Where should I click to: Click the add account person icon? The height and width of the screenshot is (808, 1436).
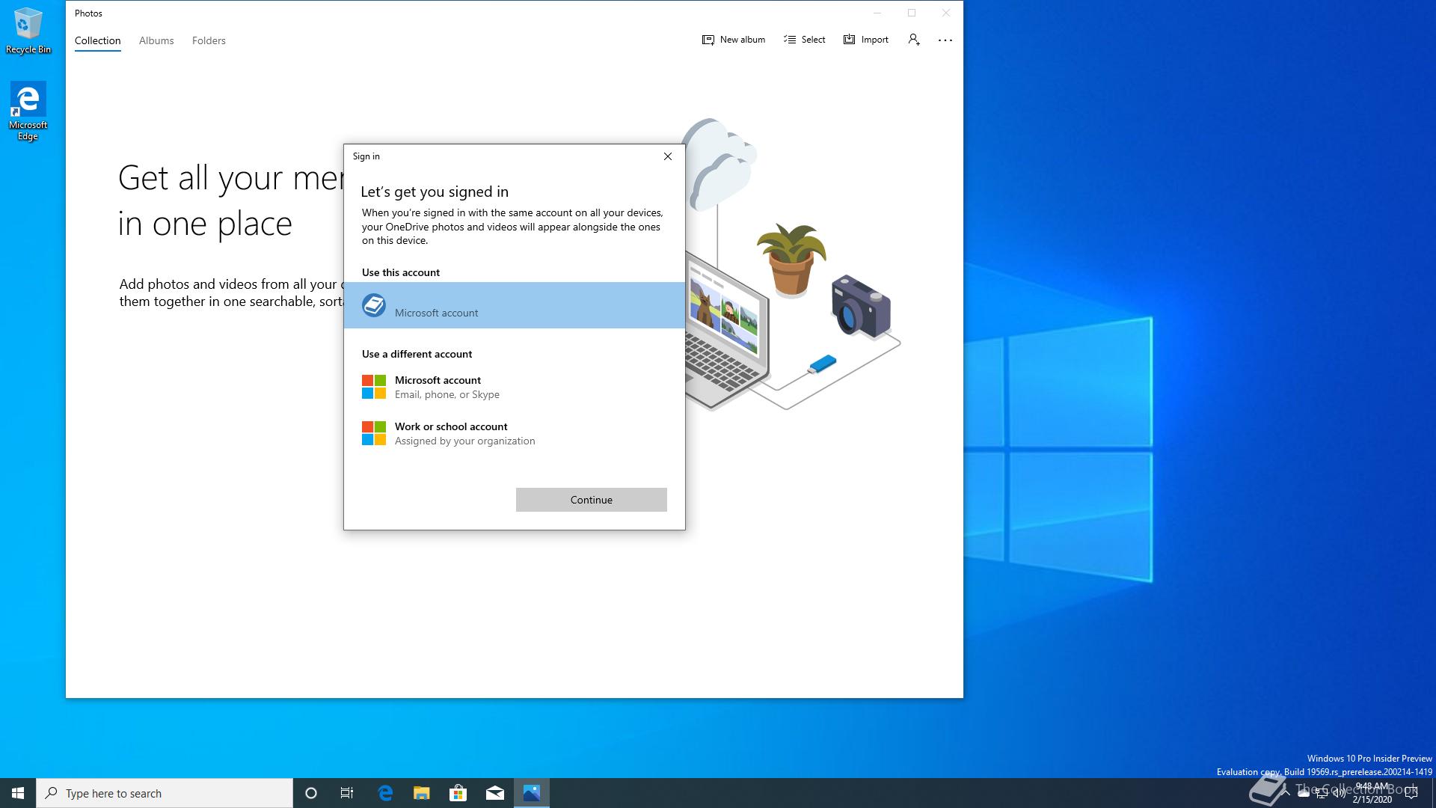pos(914,40)
